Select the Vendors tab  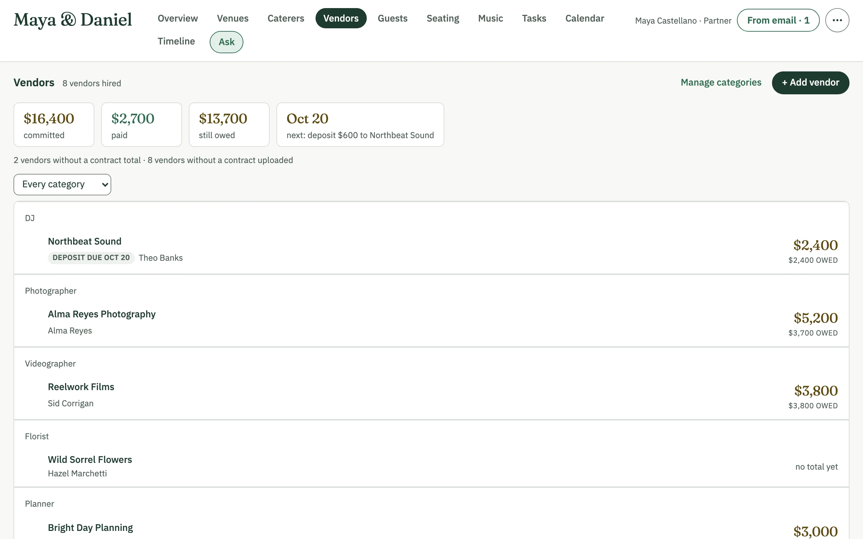pyautogui.click(x=341, y=18)
